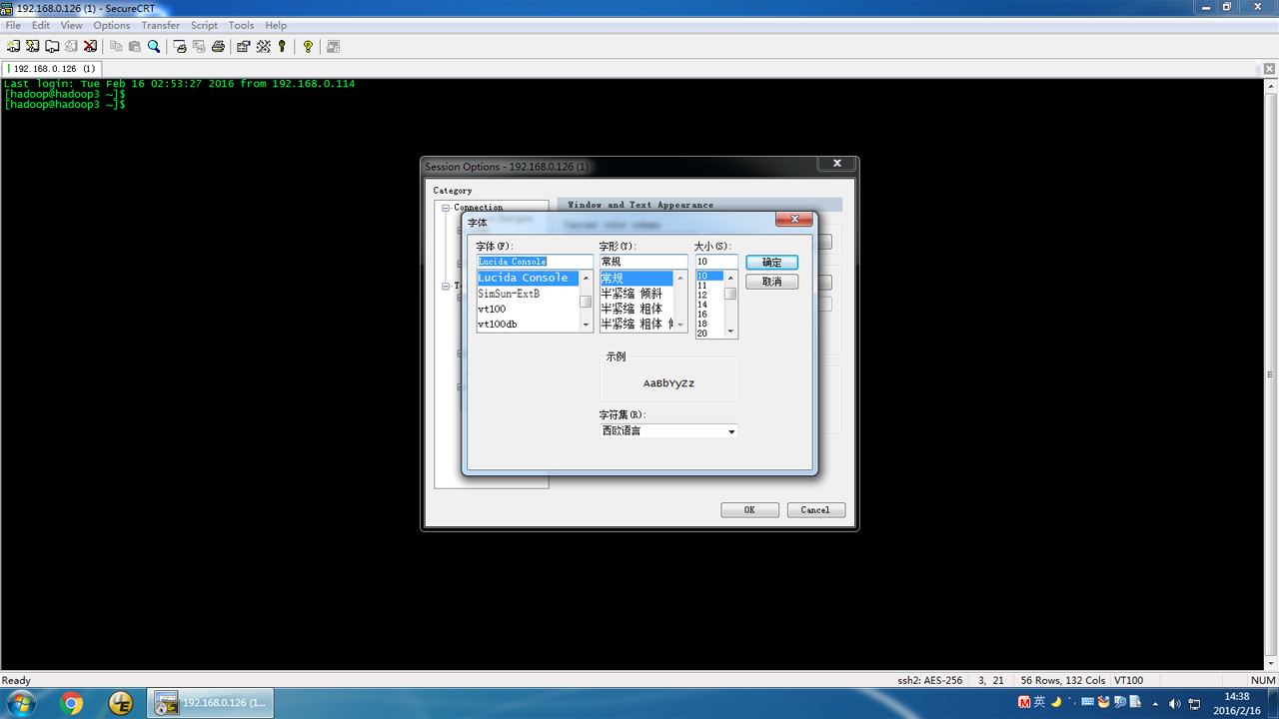Open the Edit menu
This screenshot has height=719, width=1279.
[41, 25]
